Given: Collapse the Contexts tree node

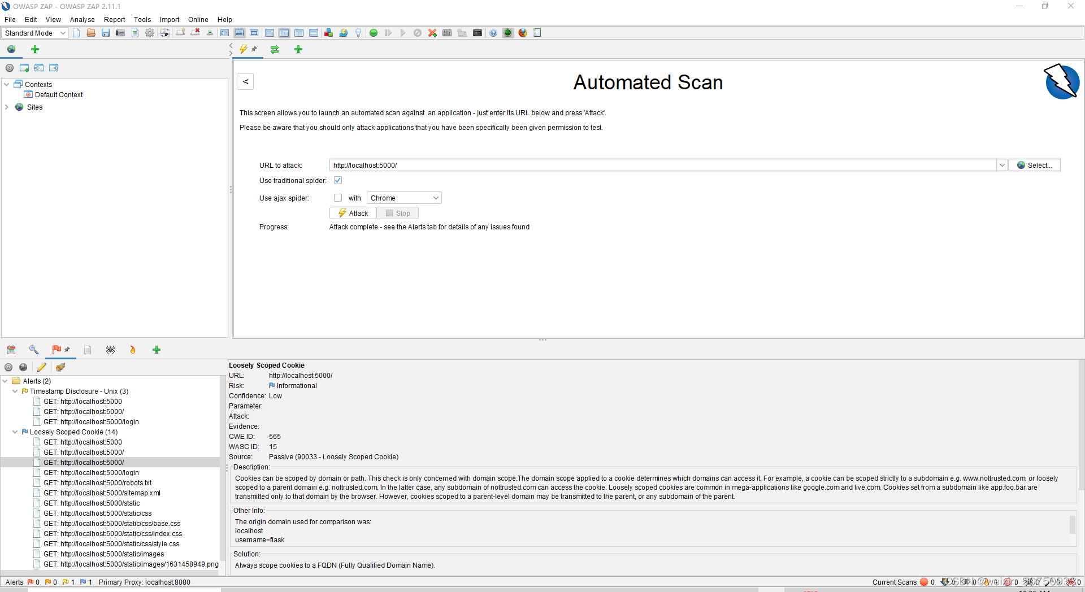Looking at the screenshot, I should click(x=7, y=84).
